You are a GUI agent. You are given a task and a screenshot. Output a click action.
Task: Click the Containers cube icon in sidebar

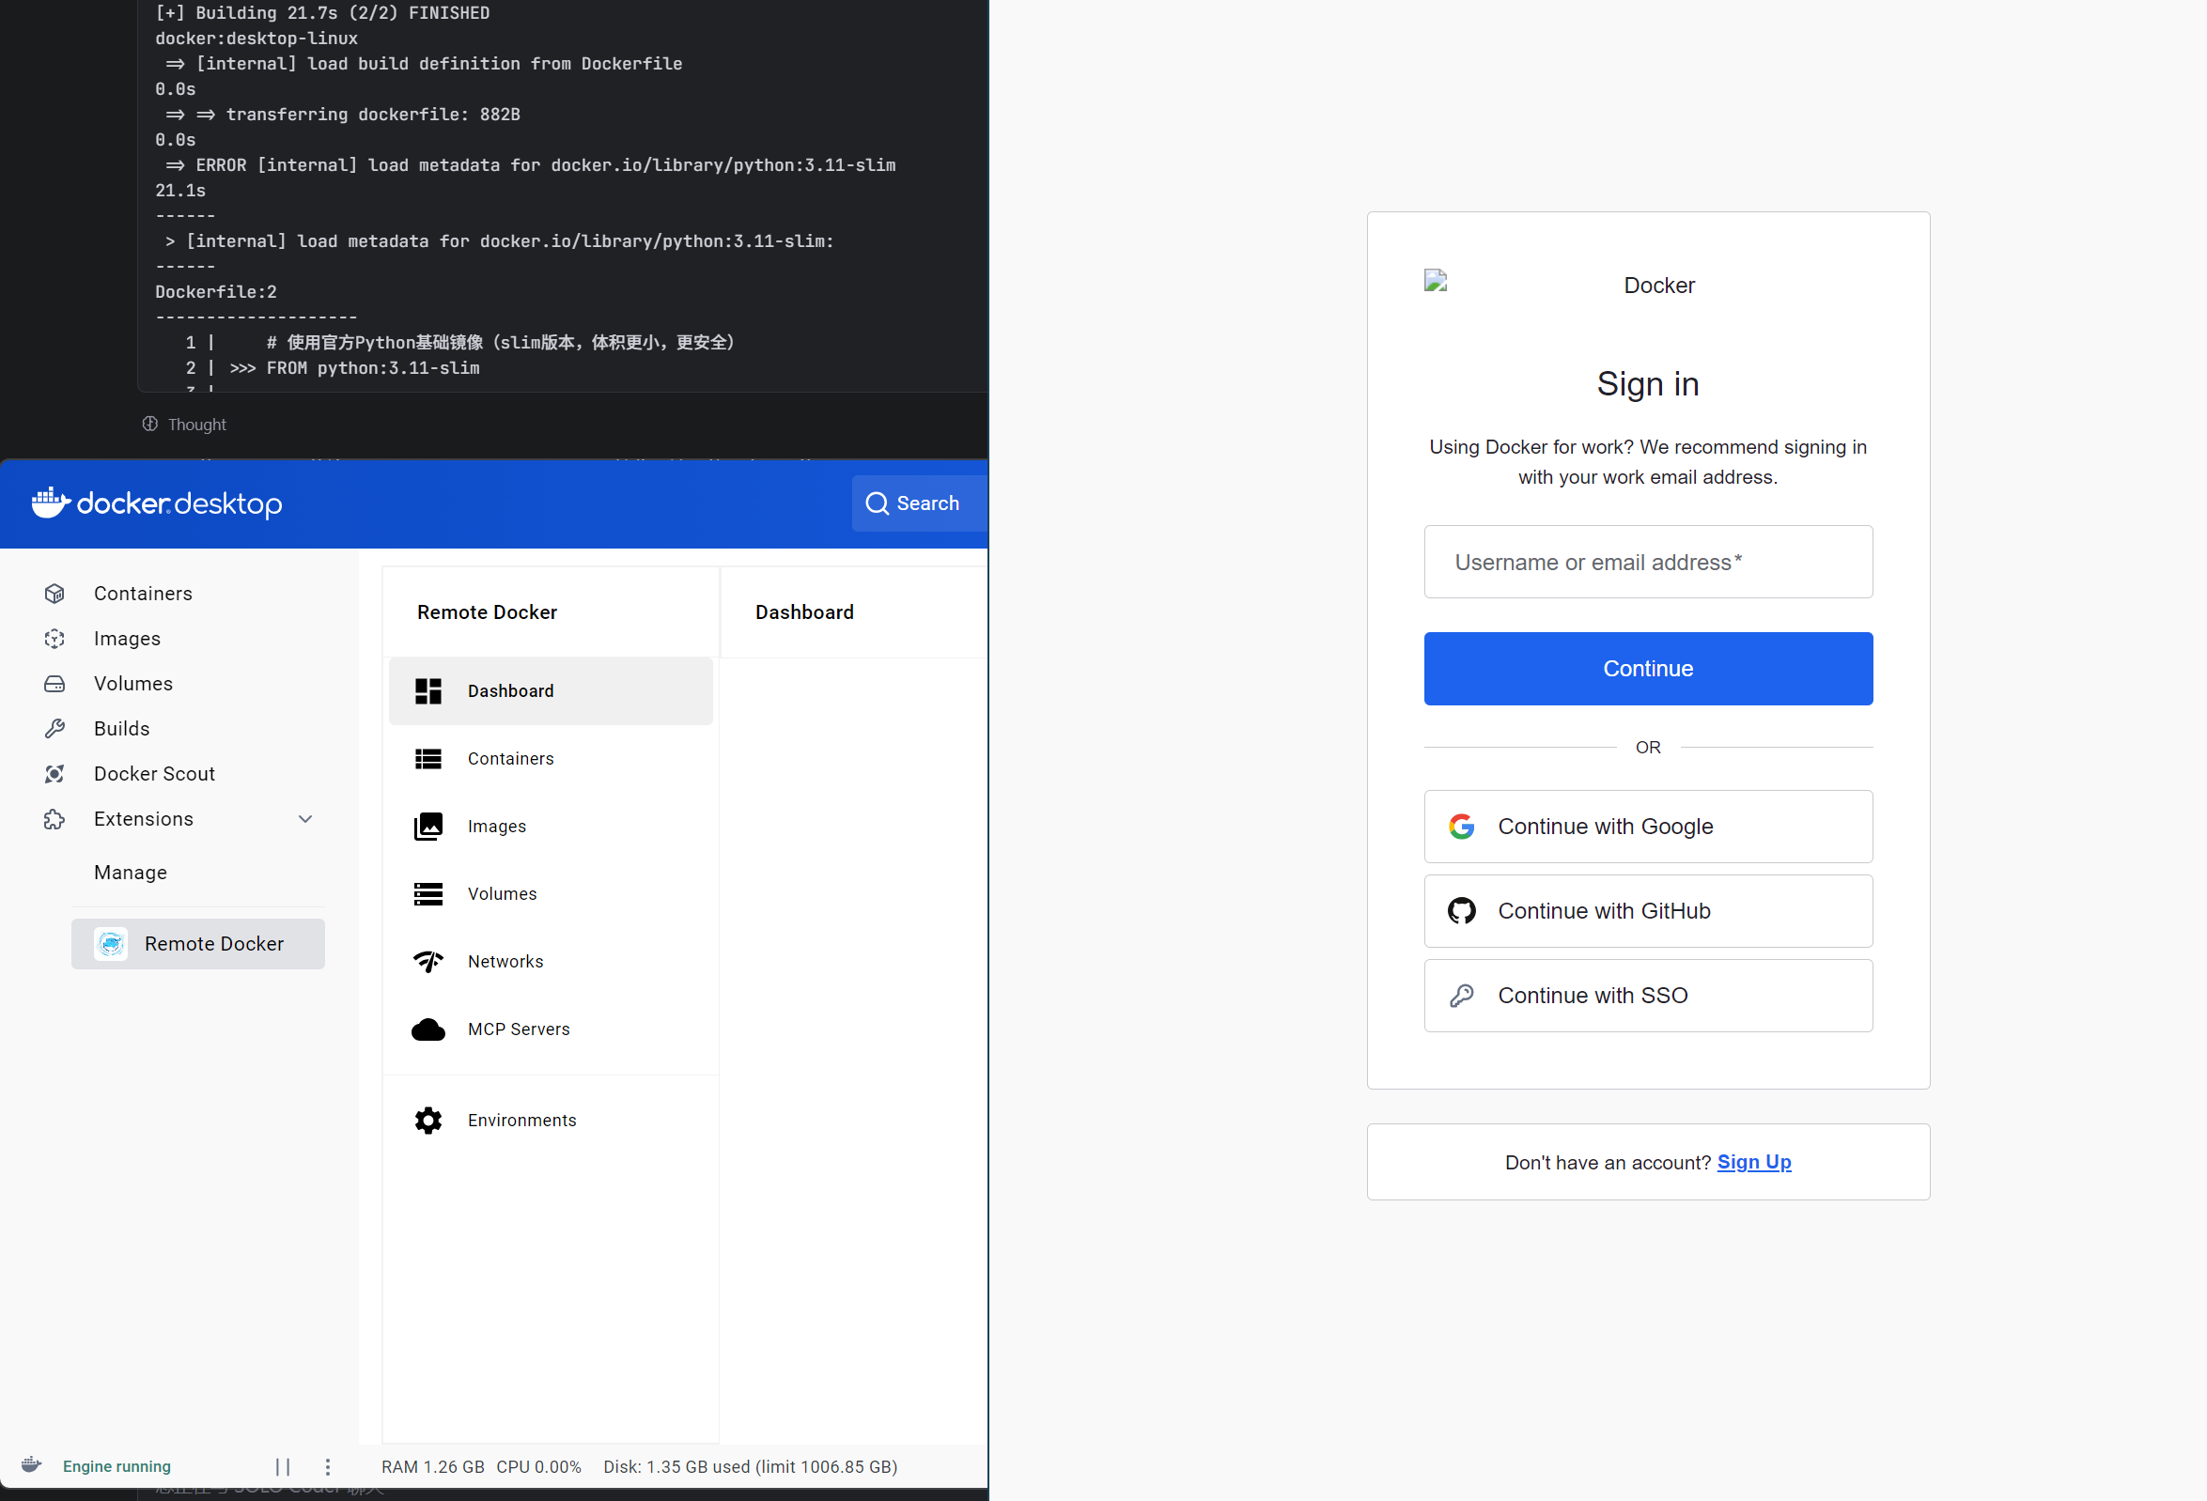(x=54, y=594)
